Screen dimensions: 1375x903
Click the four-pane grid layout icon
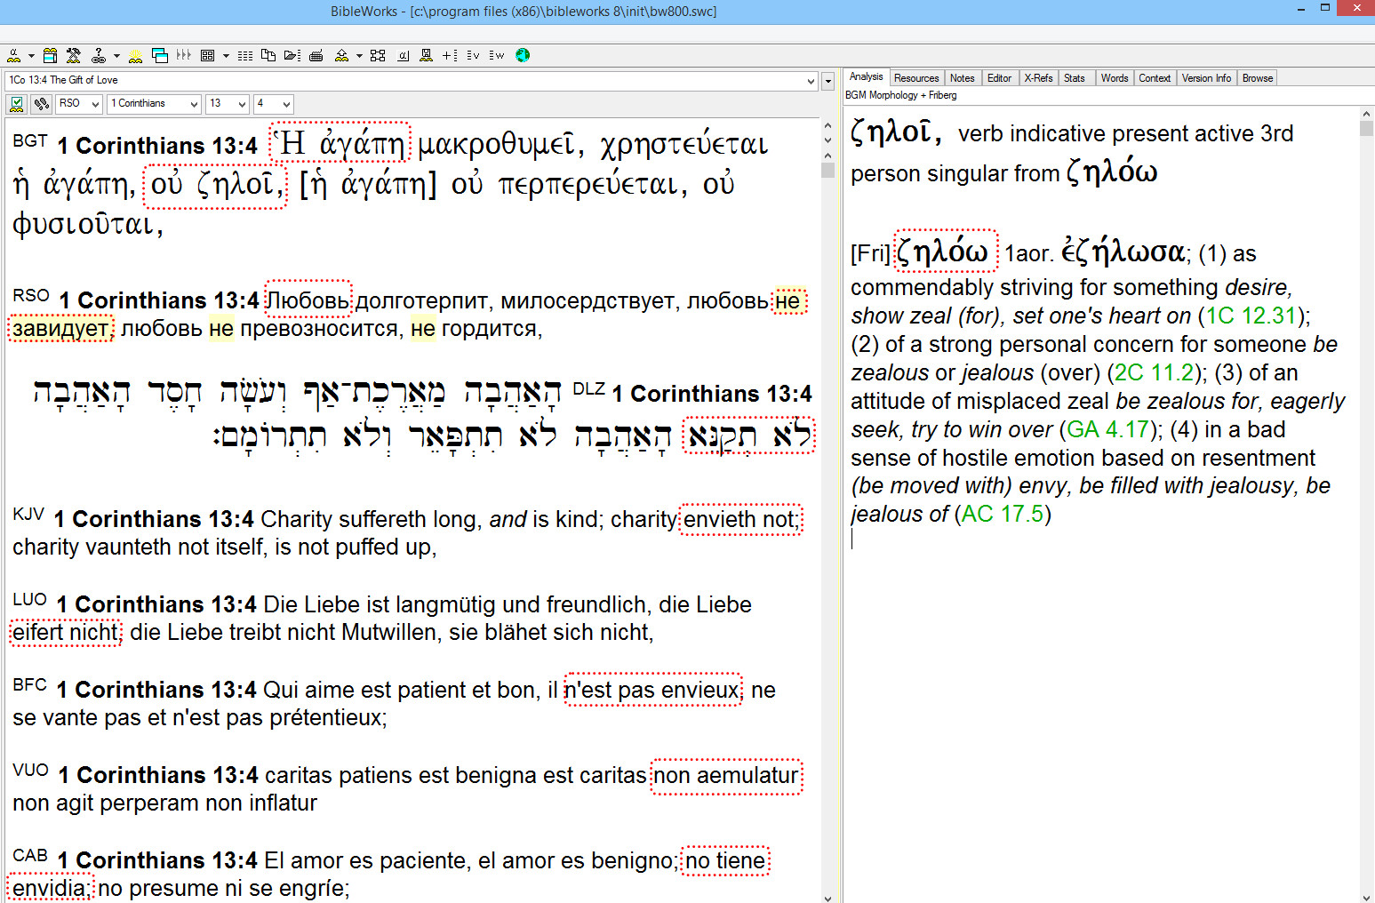click(x=207, y=55)
